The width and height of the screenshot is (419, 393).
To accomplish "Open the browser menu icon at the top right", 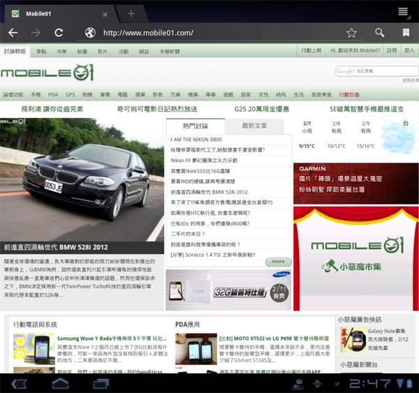I will coord(404,13).
